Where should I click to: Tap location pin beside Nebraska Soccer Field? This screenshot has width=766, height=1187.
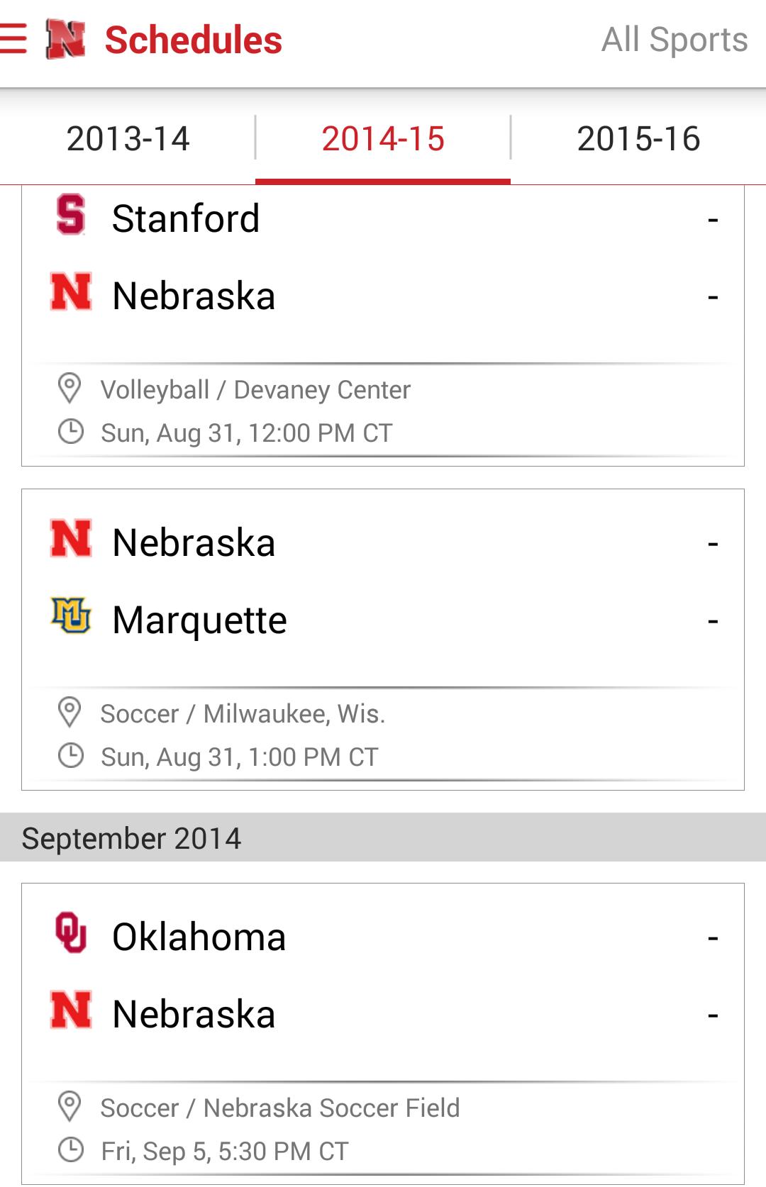70,1107
